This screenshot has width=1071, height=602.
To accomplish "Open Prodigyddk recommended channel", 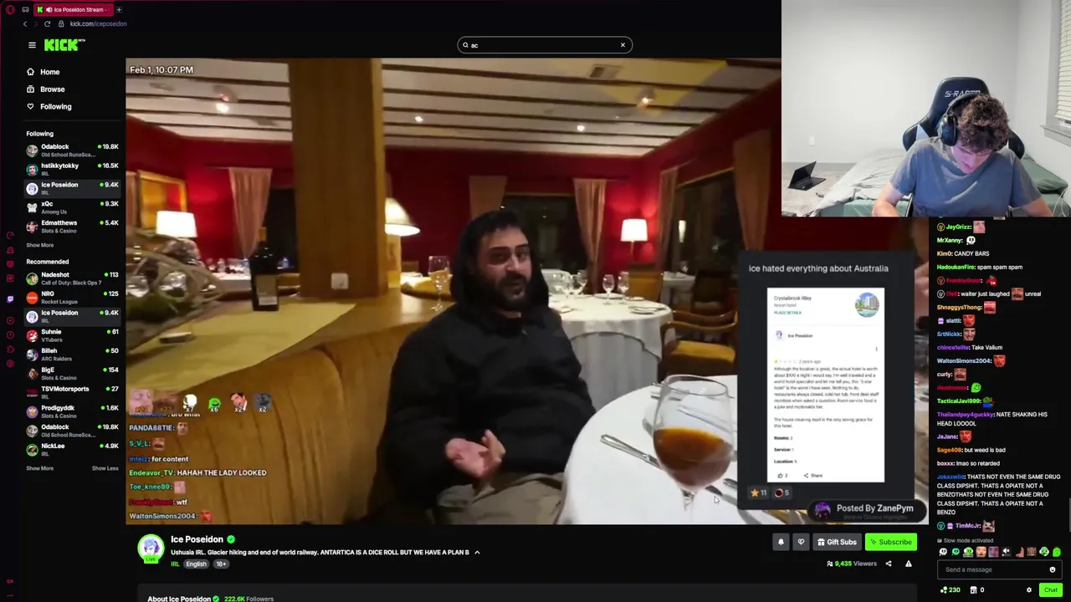I will (72, 411).
